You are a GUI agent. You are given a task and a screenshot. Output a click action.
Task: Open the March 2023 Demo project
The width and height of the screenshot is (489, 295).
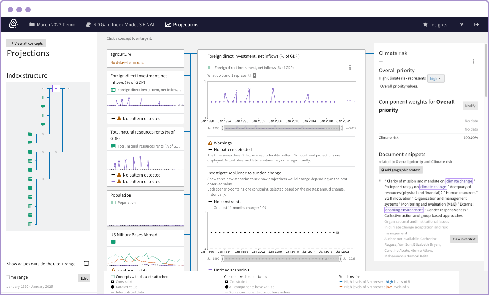coord(52,25)
